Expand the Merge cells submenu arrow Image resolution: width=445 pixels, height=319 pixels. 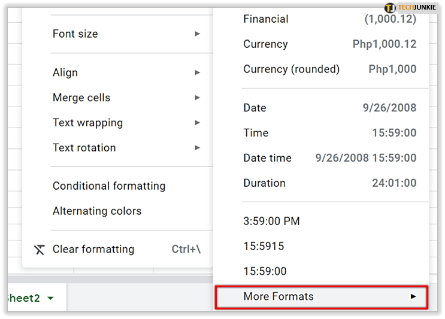point(197,98)
